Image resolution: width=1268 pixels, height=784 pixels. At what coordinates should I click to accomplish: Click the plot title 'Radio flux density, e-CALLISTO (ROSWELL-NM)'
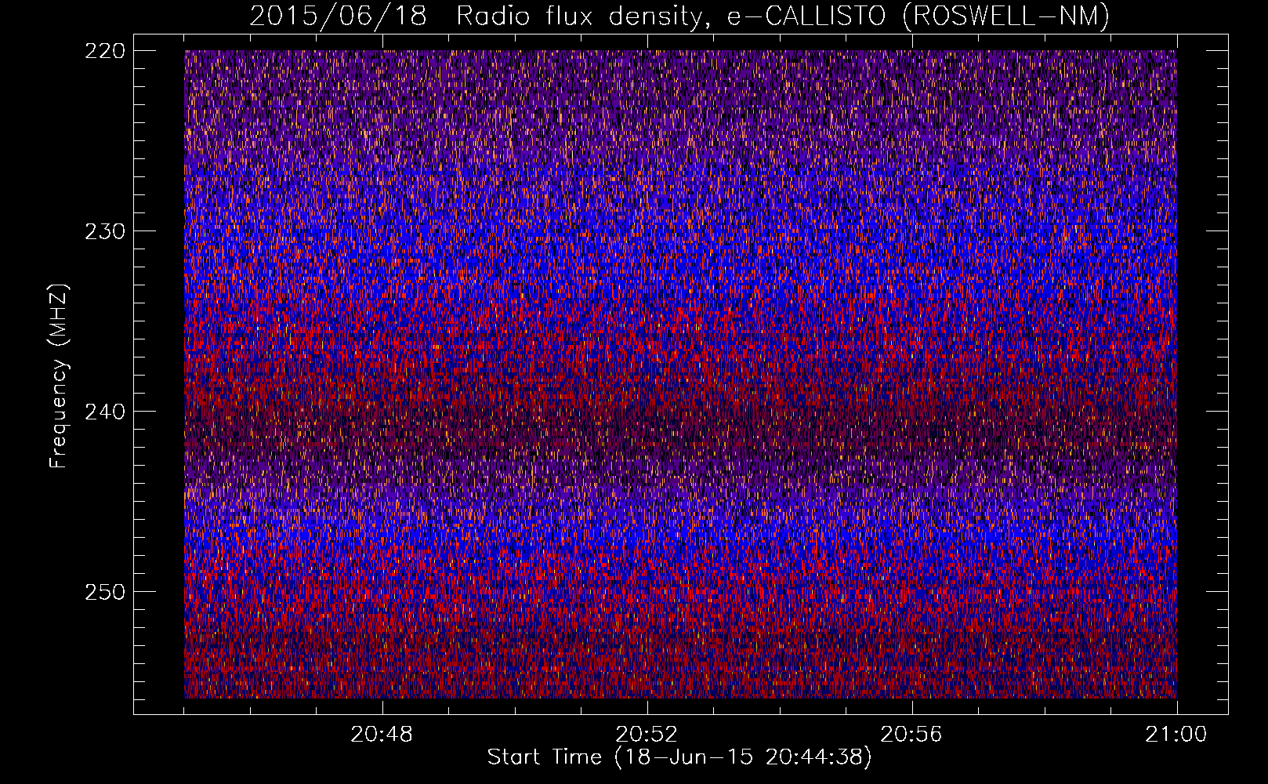coord(783,16)
